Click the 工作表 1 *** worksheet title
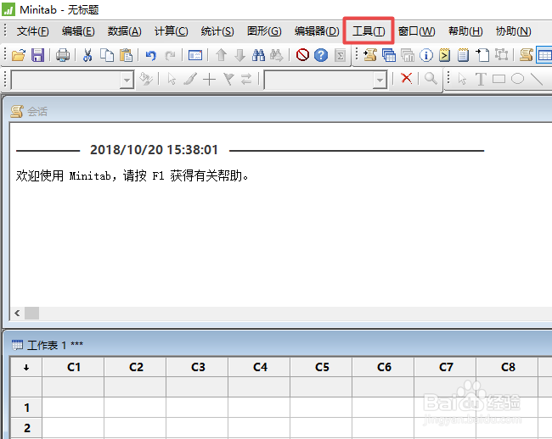The width and height of the screenshot is (552, 439). [55, 345]
